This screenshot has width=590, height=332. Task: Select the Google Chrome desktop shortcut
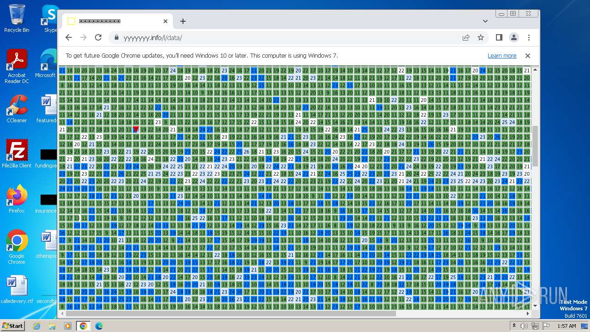[x=17, y=247]
